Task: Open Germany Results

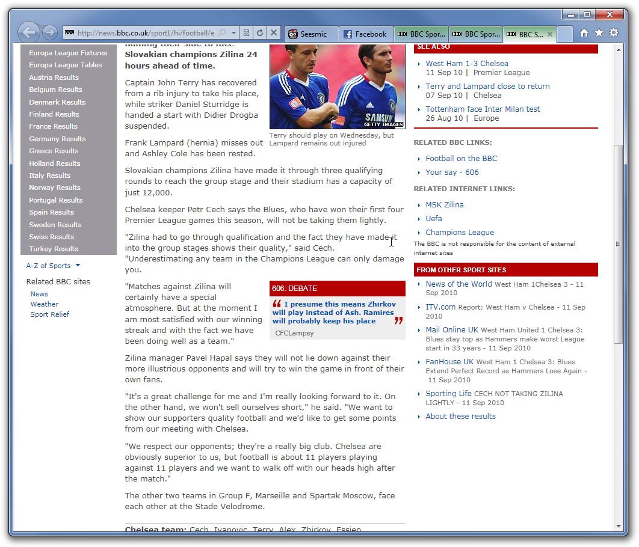Action: (57, 139)
